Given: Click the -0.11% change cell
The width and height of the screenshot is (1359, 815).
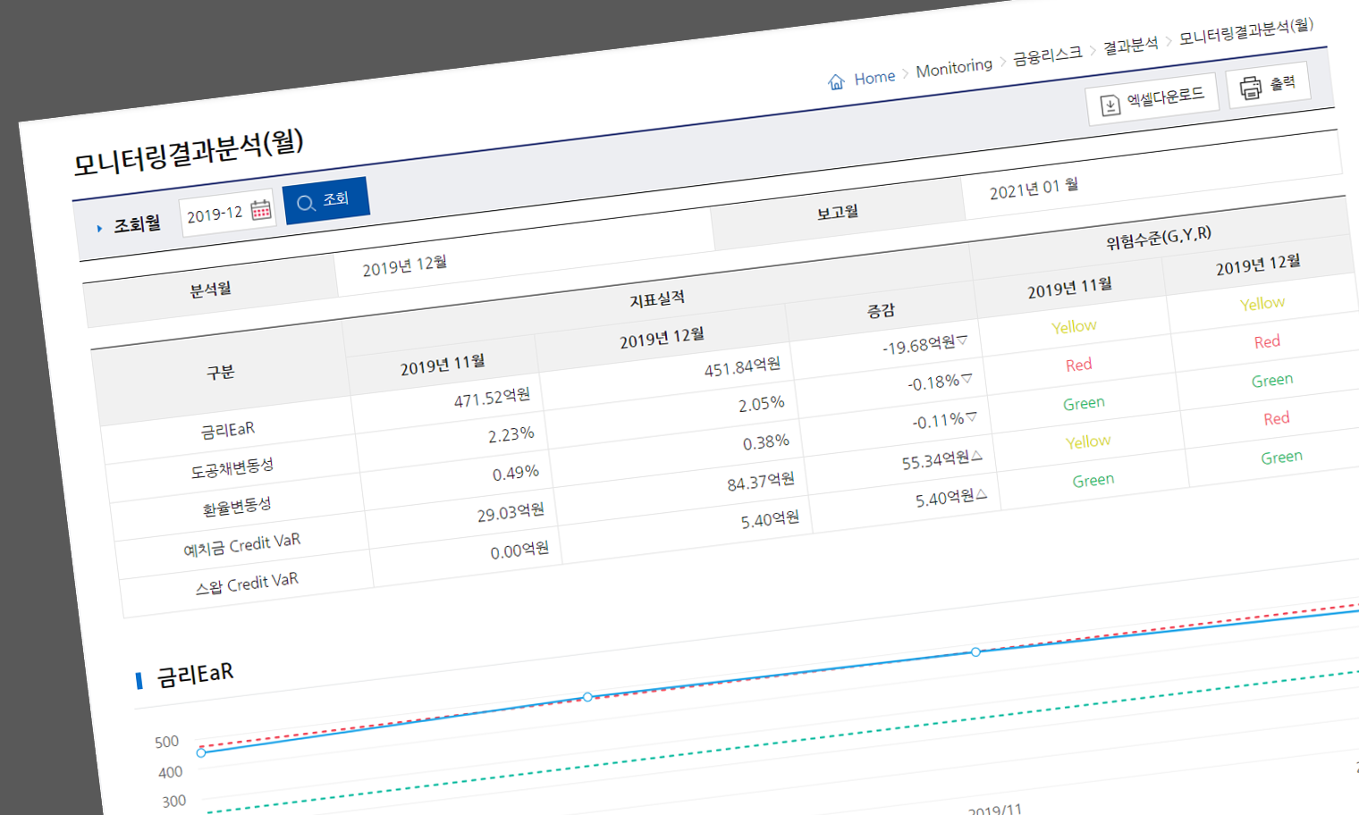Looking at the screenshot, I should (944, 420).
